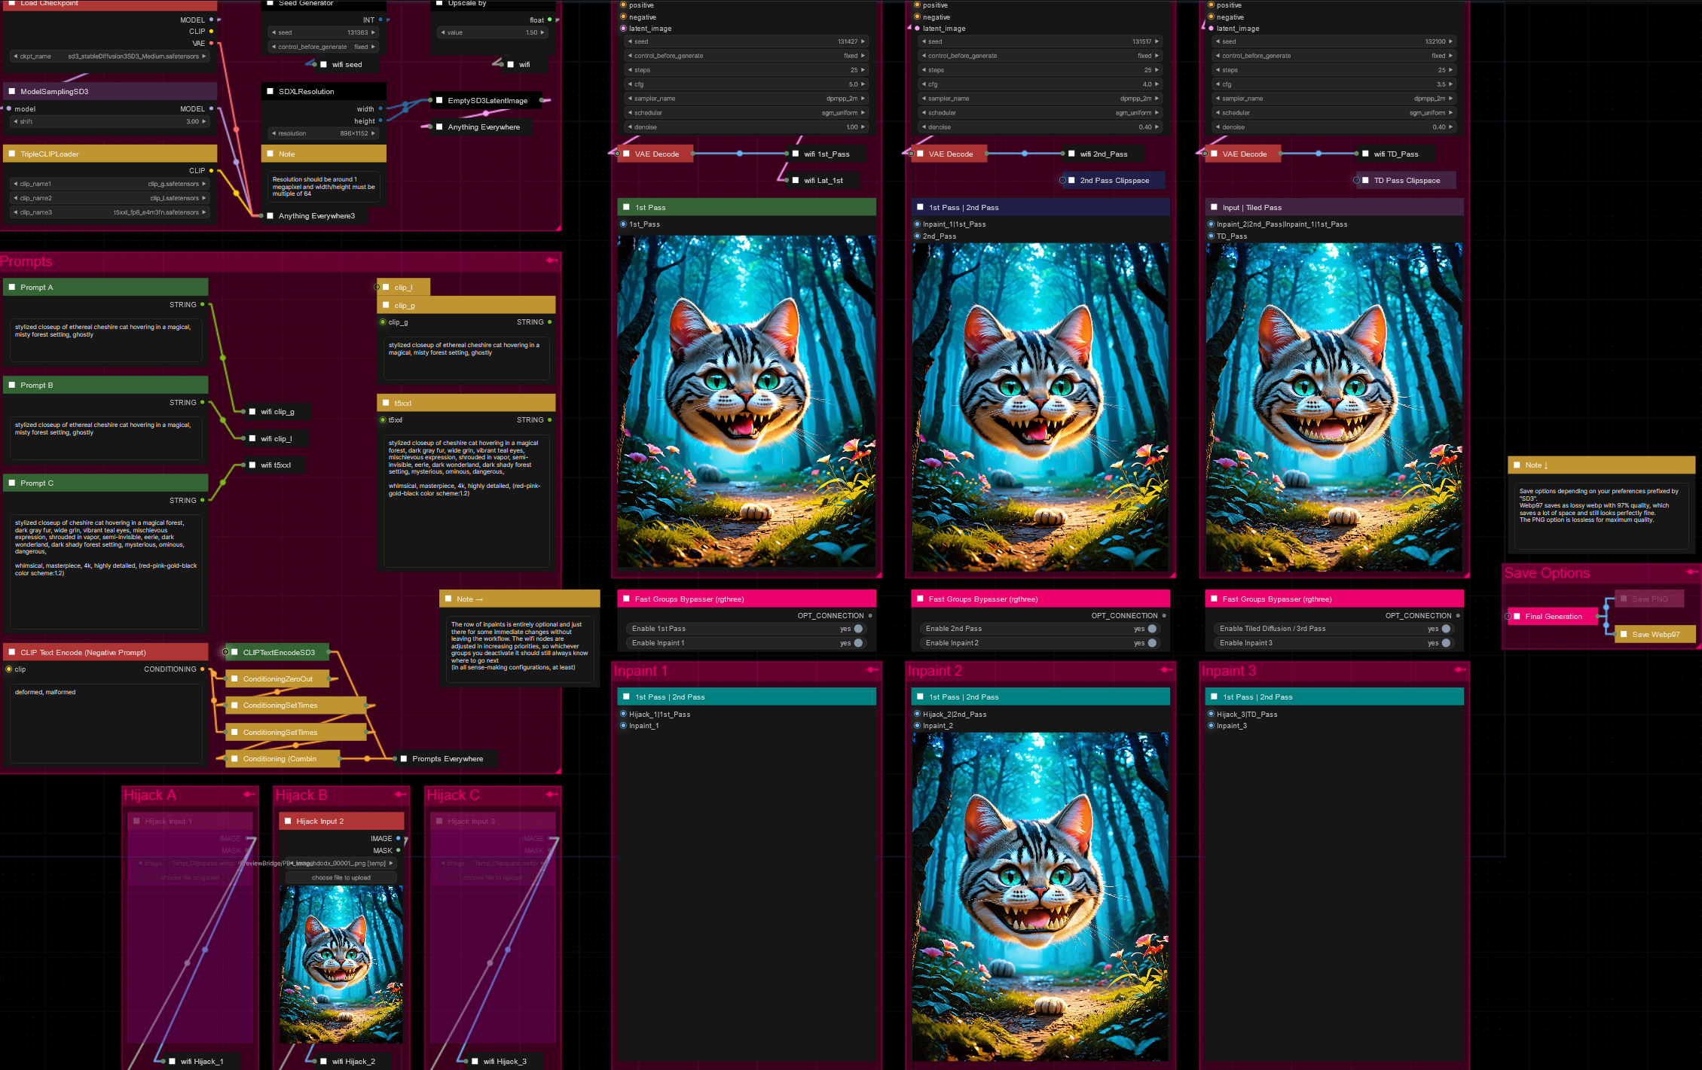Toggle the Enable Inpaint 3 switch

(x=1446, y=643)
